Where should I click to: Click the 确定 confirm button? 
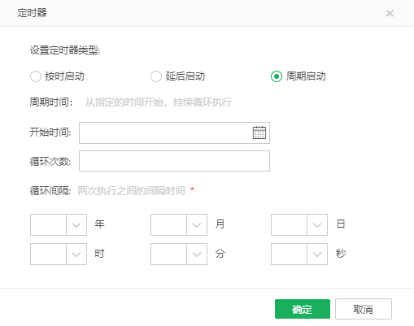303,309
